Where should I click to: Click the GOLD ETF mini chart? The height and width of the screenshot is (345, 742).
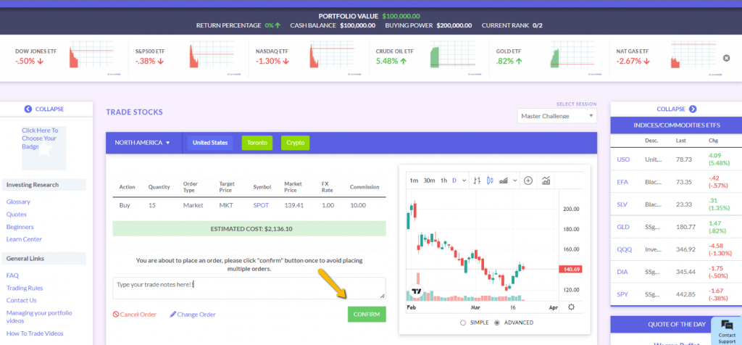coord(573,56)
